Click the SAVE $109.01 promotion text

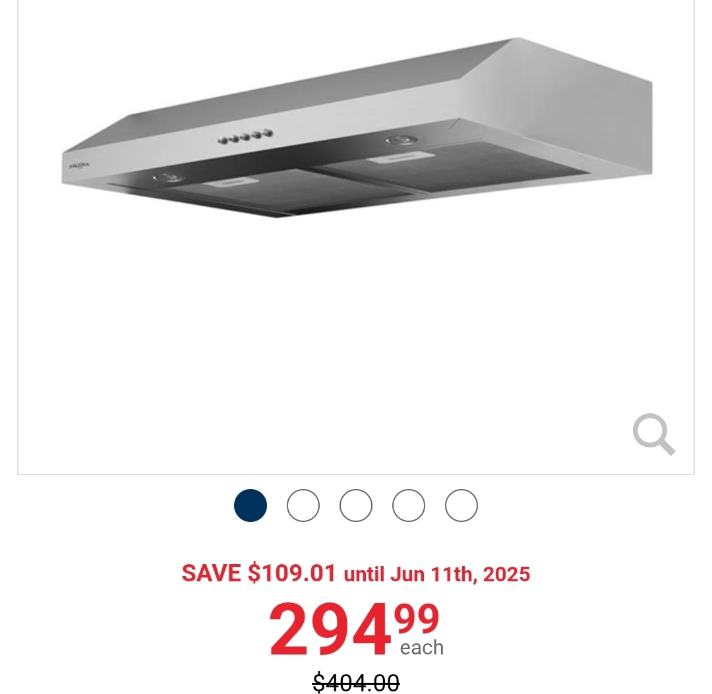coord(258,573)
